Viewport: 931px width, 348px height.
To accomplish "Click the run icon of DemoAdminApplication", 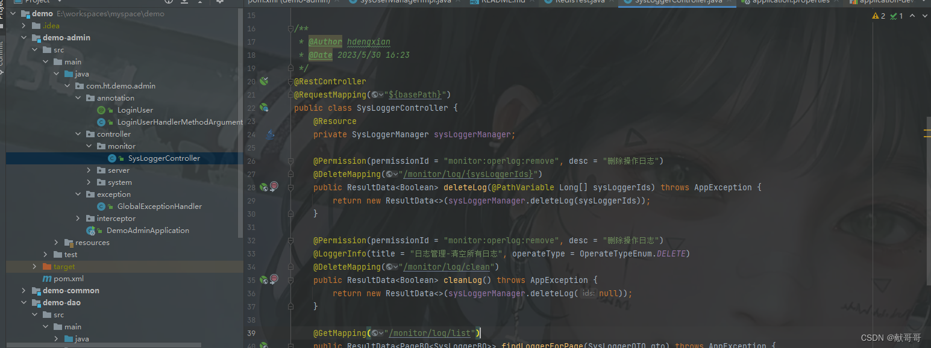I will pos(90,231).
